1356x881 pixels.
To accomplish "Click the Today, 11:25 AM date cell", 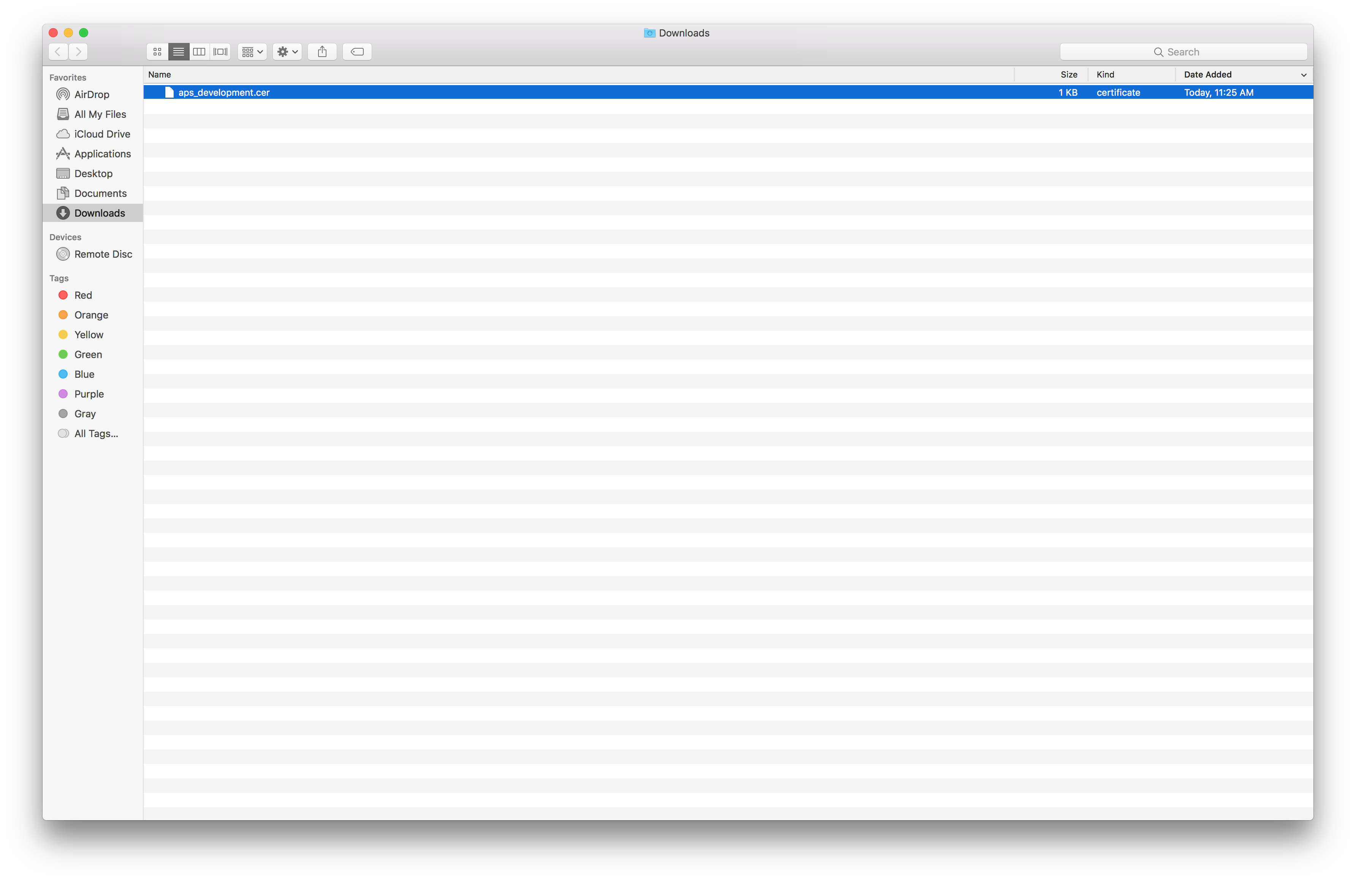I will click(1219, 92).
